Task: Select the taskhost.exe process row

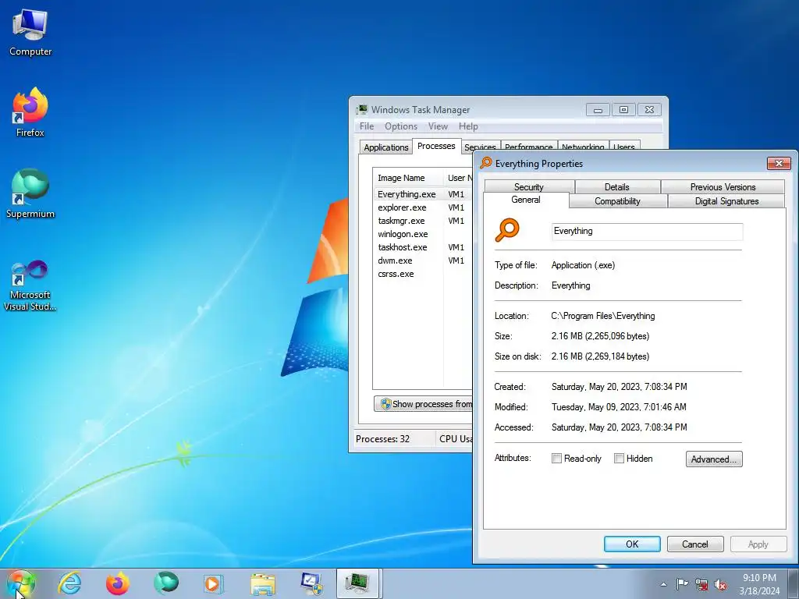Action: tap(423, 247)
